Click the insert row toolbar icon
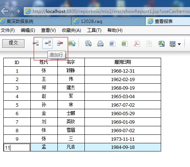The width and height of the screenshot is (190, 167). pyautogui.click(x=36, y=43)
